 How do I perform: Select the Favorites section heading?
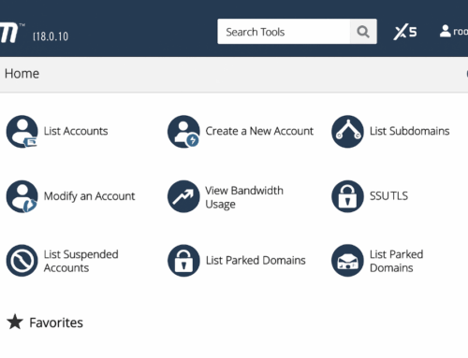coord(56,322)
